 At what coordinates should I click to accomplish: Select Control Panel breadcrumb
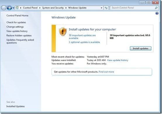[30, 8]
